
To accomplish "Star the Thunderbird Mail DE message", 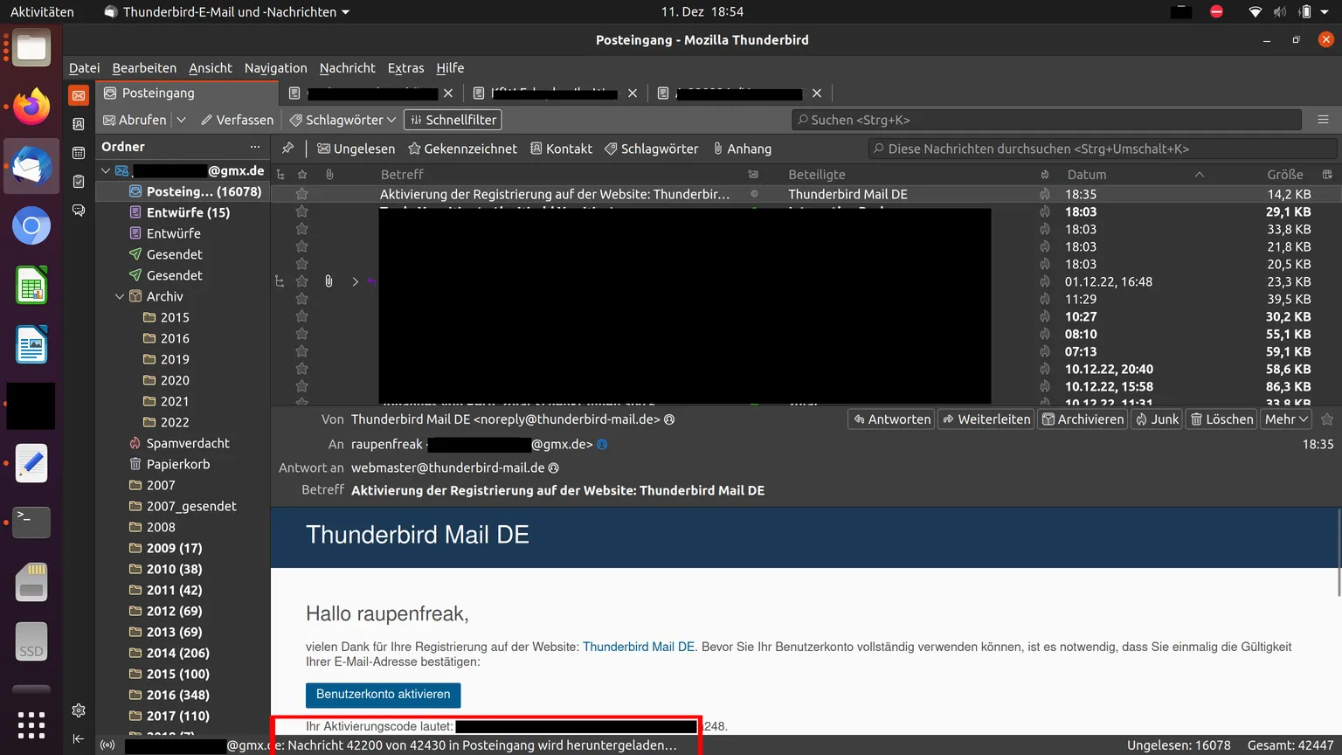I will coord(301,194).
